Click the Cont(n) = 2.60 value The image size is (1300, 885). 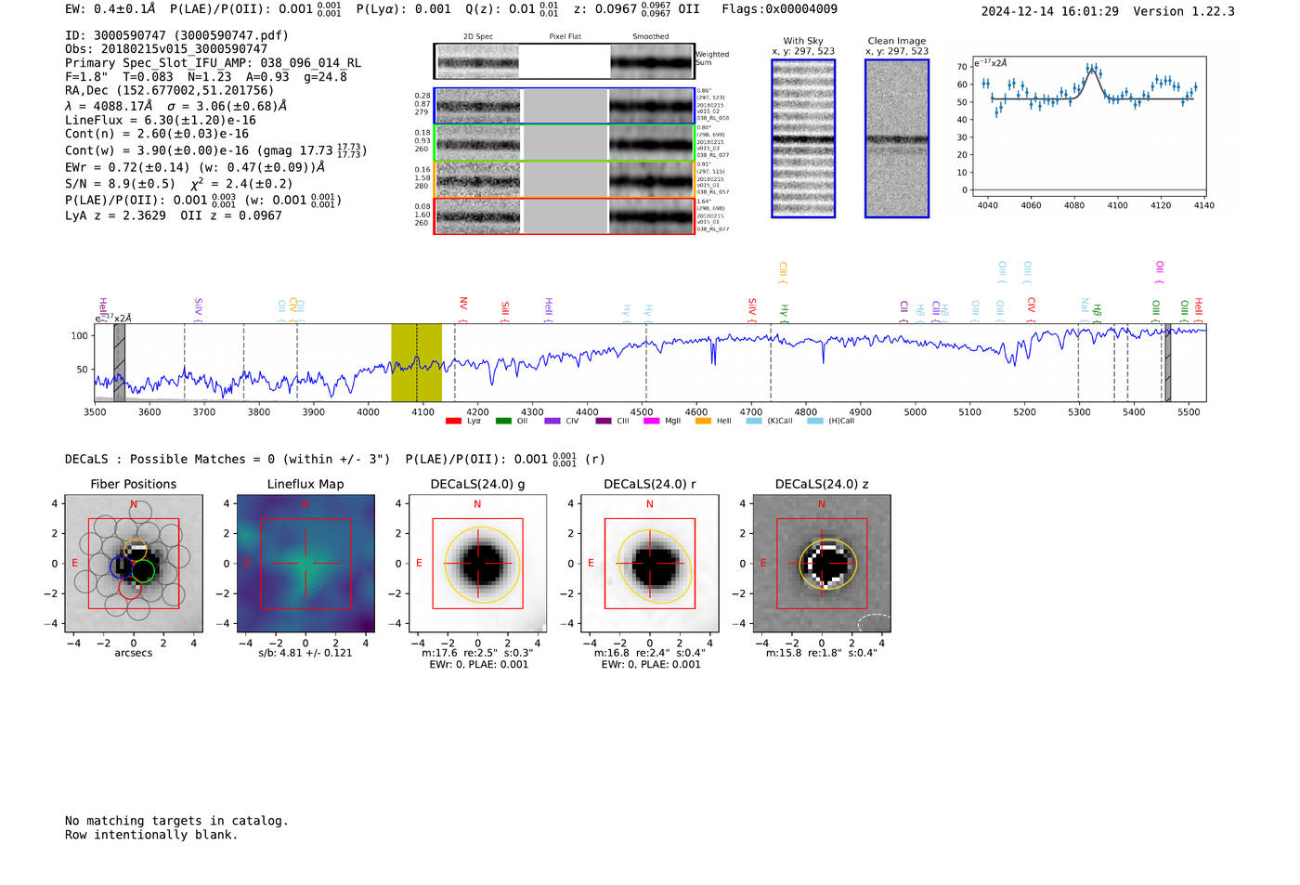(157, 134)
